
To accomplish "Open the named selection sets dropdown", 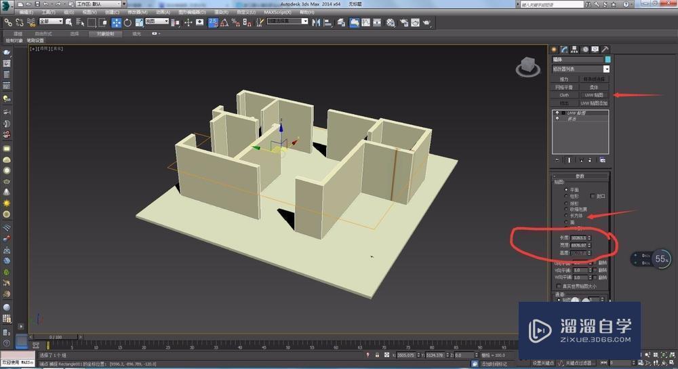I will point(287,21).
